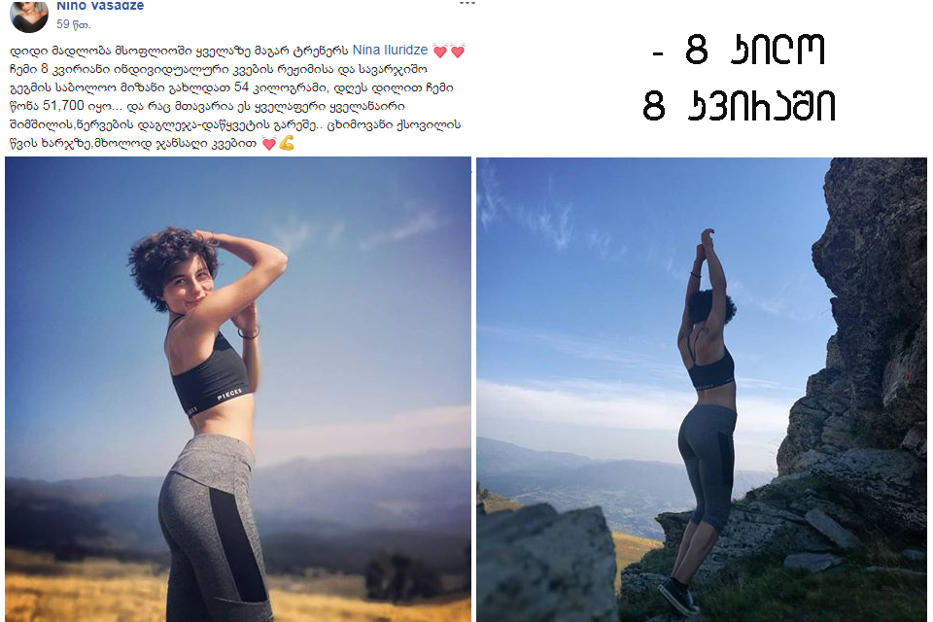Click the PIECES logo on sports bra

[x=229, y=394]
